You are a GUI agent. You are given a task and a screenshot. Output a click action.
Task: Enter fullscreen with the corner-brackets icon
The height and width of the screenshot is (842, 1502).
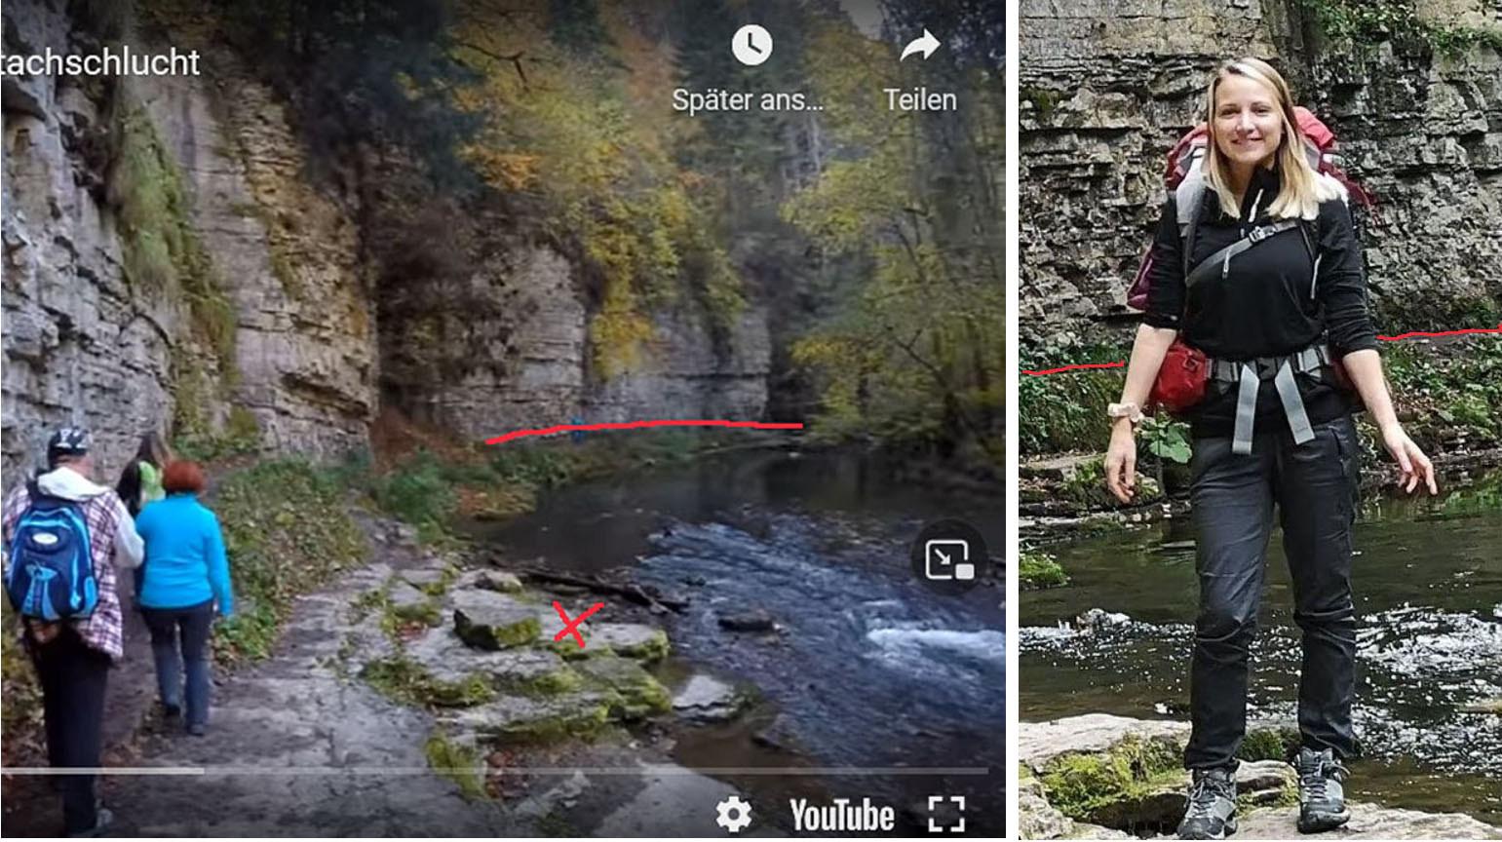(945, 814)
